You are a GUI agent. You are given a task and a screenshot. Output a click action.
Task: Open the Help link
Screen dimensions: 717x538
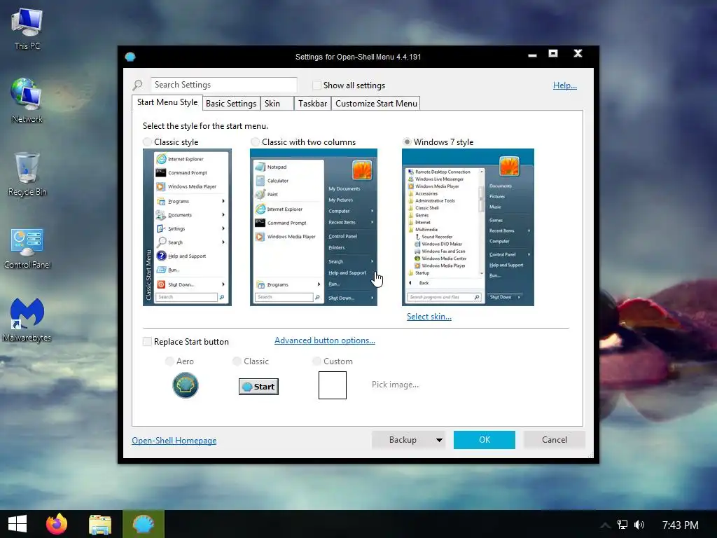click(x=565, y=85)
